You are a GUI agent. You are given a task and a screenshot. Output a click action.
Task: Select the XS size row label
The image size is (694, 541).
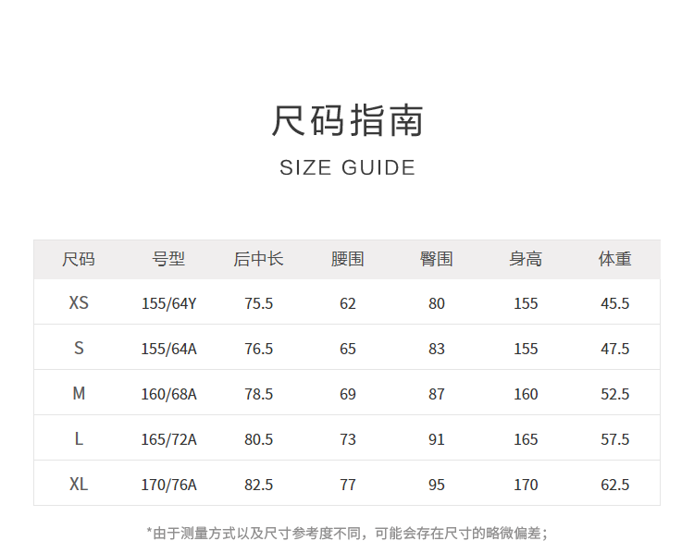point(79,303)
